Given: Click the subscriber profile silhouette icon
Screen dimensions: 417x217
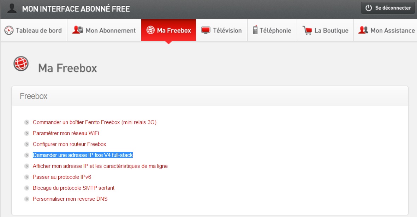Looking at the screenshot, I should tap(12, 8).
